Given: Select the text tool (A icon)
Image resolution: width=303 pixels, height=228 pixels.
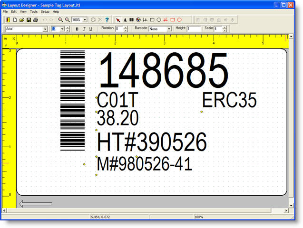Looking at the screenshot, I should pos(125,20).
